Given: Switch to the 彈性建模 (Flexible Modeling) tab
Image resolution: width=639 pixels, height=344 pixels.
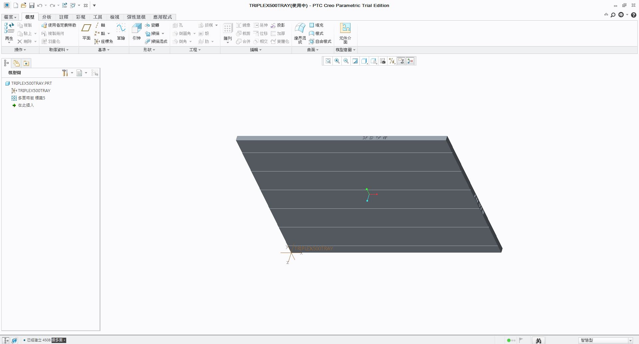Looking at the screenshot, I should pyautogui.click(x=136, y=17).
